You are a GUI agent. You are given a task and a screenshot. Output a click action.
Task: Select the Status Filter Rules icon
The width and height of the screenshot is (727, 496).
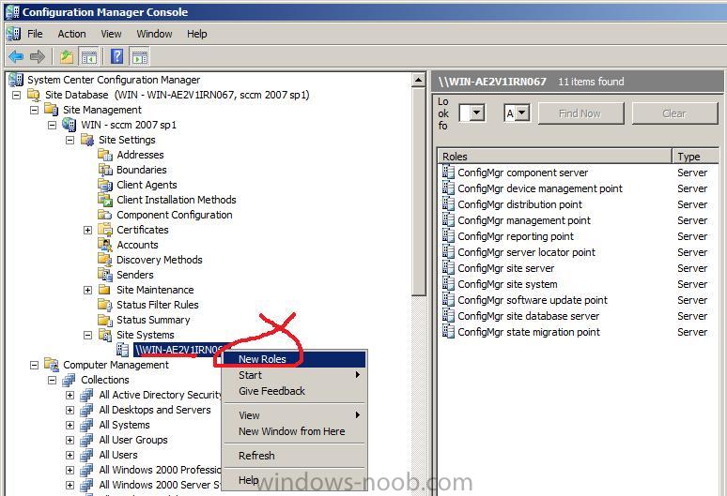tap(105, 305)
